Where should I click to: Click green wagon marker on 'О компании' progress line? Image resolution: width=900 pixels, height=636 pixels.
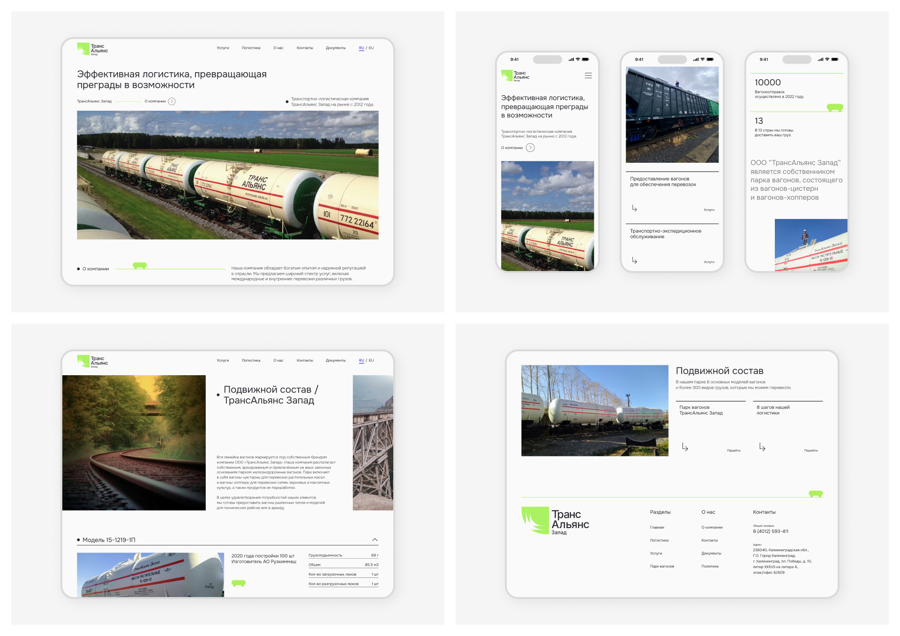click(x=140, y=266)
